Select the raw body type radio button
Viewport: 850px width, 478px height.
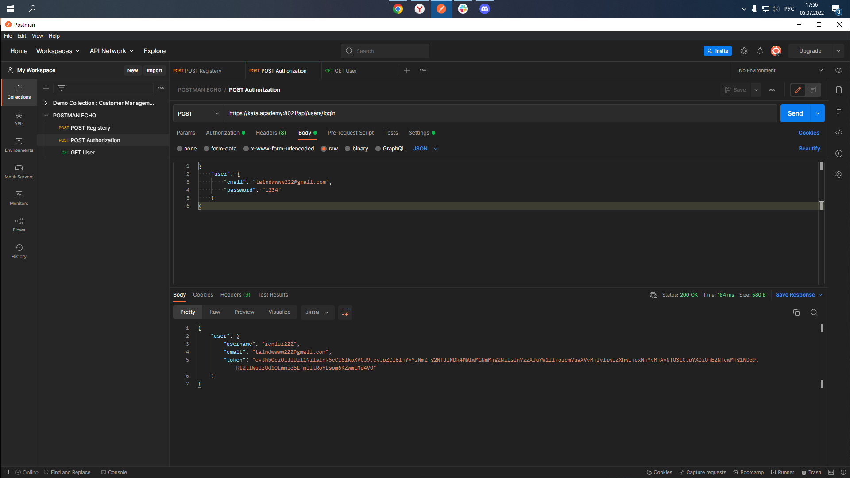324,149
